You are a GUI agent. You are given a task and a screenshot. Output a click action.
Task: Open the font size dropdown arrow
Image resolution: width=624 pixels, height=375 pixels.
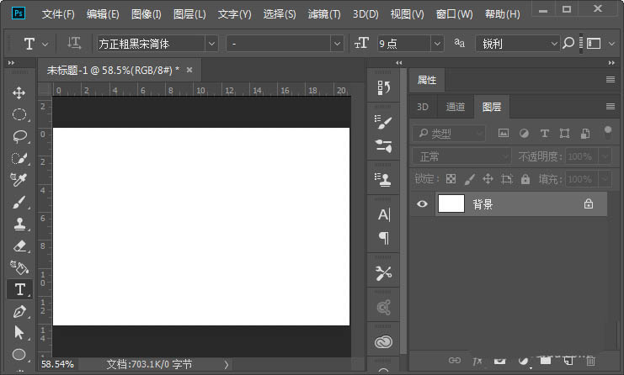click(437, 44)
